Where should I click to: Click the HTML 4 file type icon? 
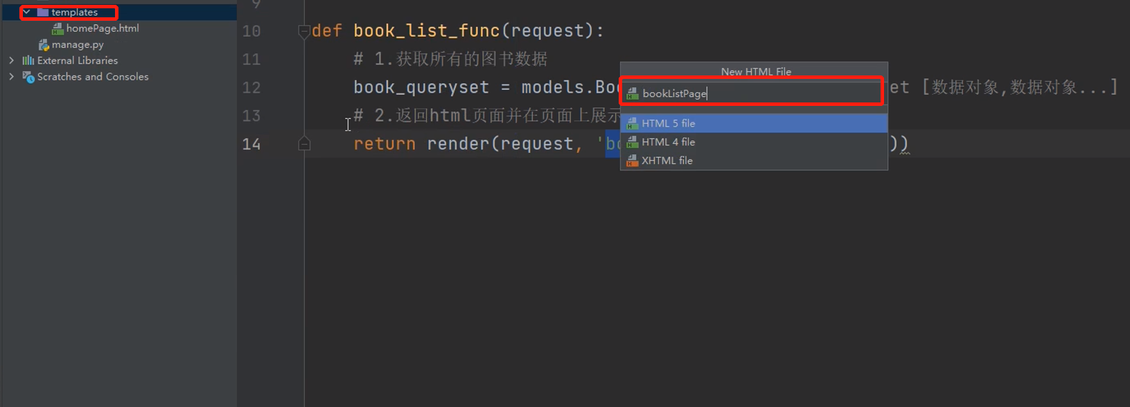[x=632, y=142]
